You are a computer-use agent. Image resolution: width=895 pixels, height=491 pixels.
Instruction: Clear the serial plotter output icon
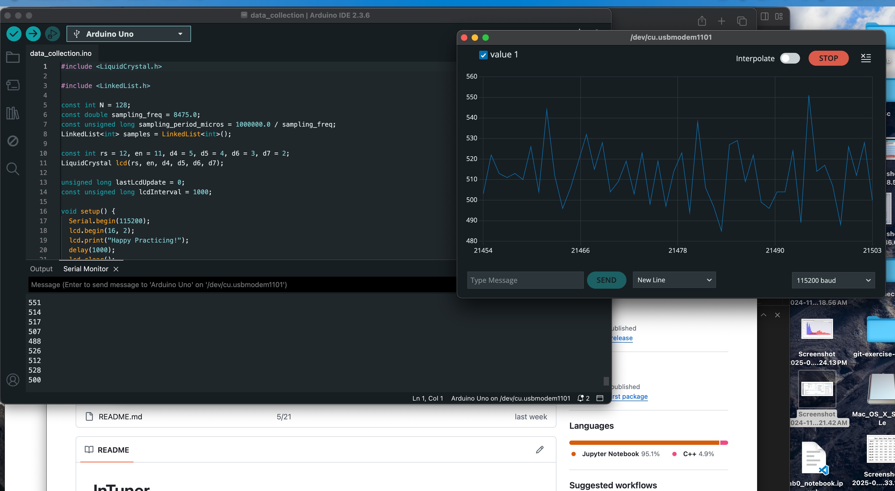(866, 58)
